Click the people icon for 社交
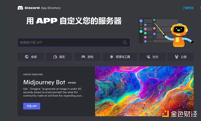Screen dimensions: 201x121 tap(148, 57)
